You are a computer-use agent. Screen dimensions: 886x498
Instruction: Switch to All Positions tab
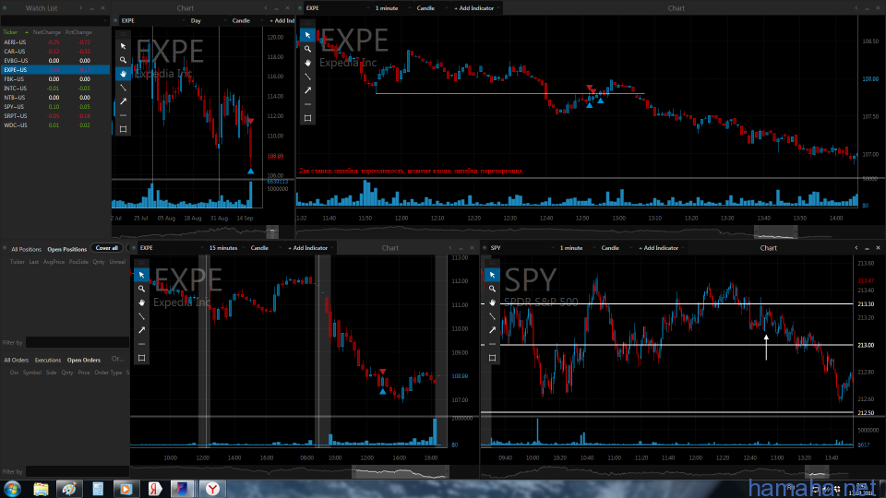click(26, 249)
